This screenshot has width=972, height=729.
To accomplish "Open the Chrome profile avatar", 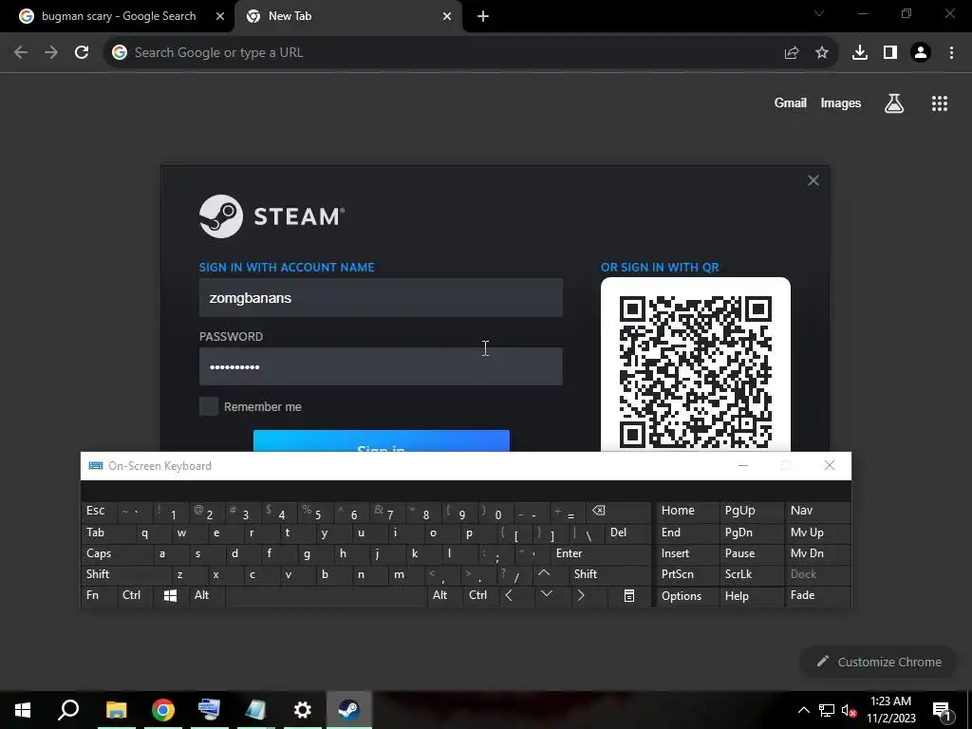I will 921,53.
